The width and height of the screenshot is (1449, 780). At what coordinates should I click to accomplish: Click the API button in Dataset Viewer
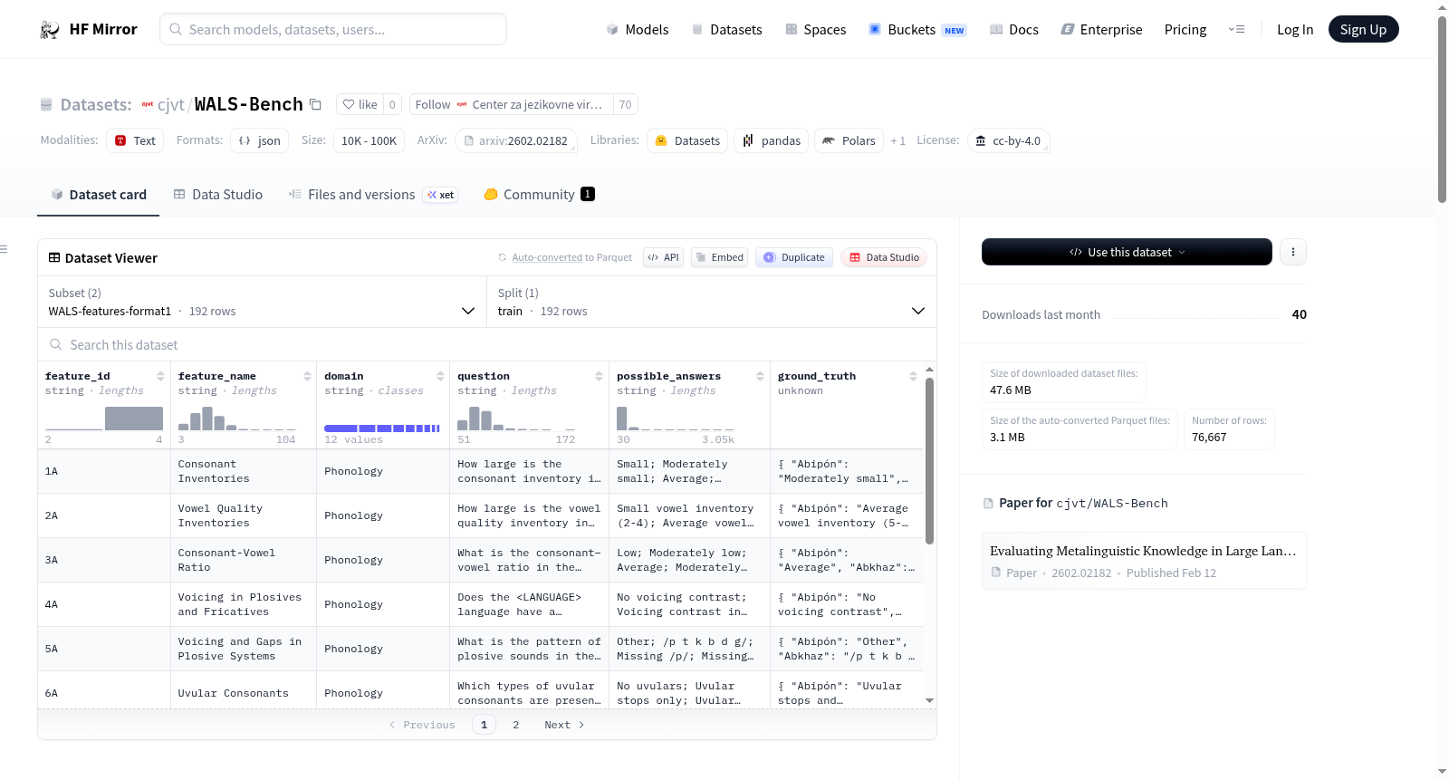point(663,257)
